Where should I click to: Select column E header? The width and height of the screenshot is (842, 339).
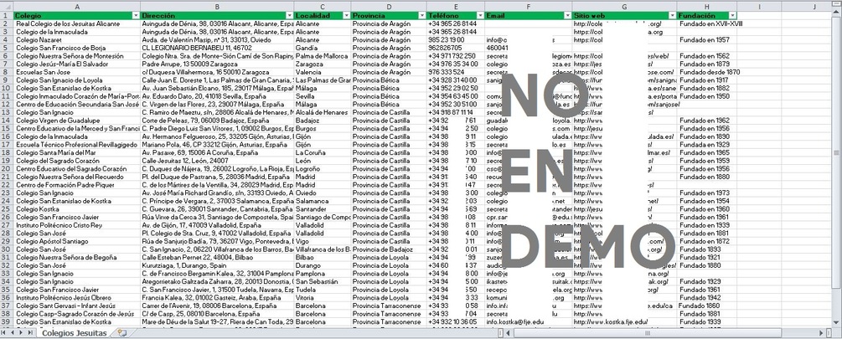coord(456,7)
